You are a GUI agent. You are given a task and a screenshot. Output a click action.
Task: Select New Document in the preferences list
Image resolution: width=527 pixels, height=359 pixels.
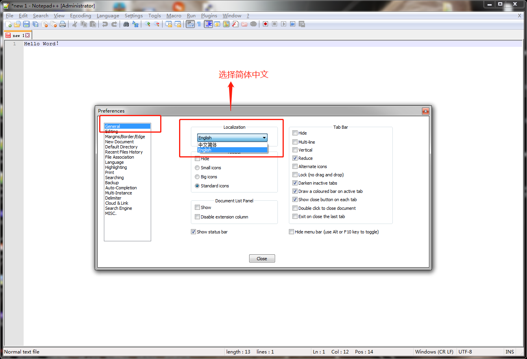point(119,142)
